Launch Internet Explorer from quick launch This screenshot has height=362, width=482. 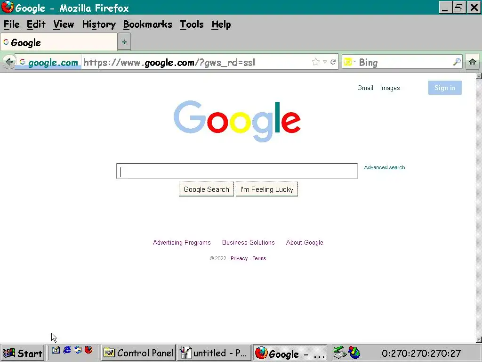coord(67,350)
